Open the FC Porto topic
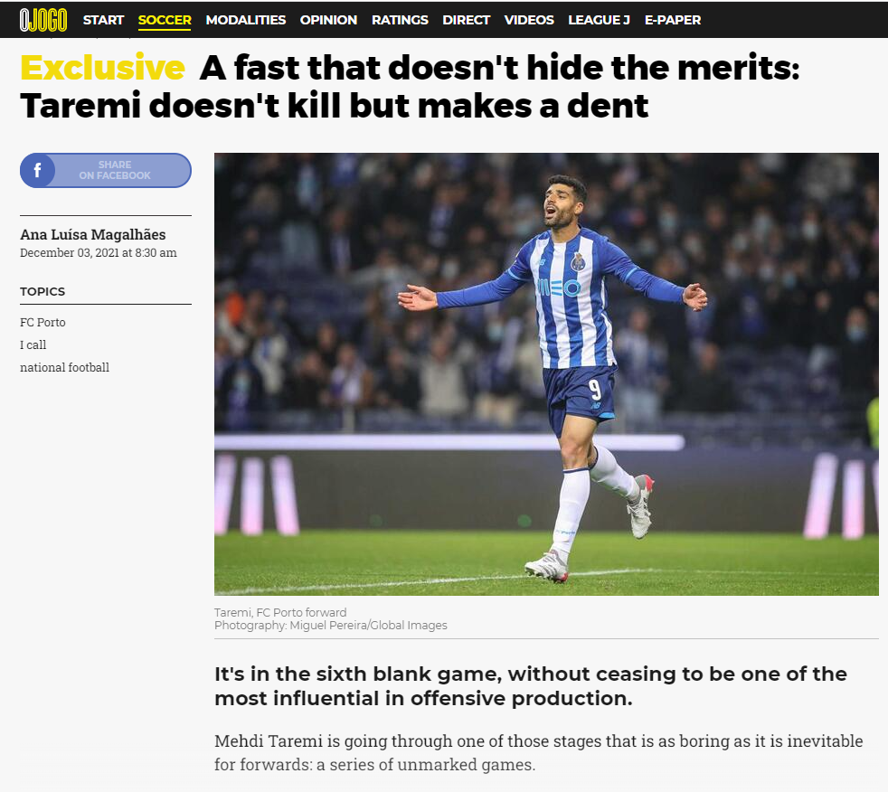 [43, 322]
